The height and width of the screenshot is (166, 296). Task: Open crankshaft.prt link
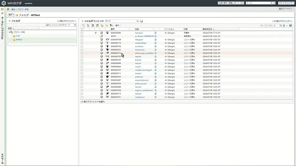click(x=141, y=43)
